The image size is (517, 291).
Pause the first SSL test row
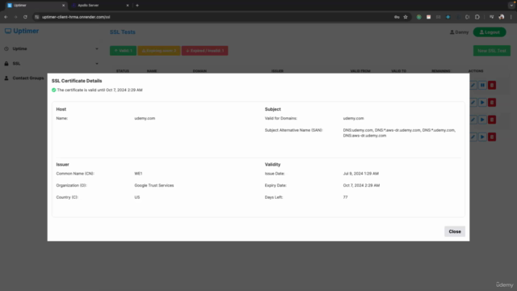click(482, 85)
